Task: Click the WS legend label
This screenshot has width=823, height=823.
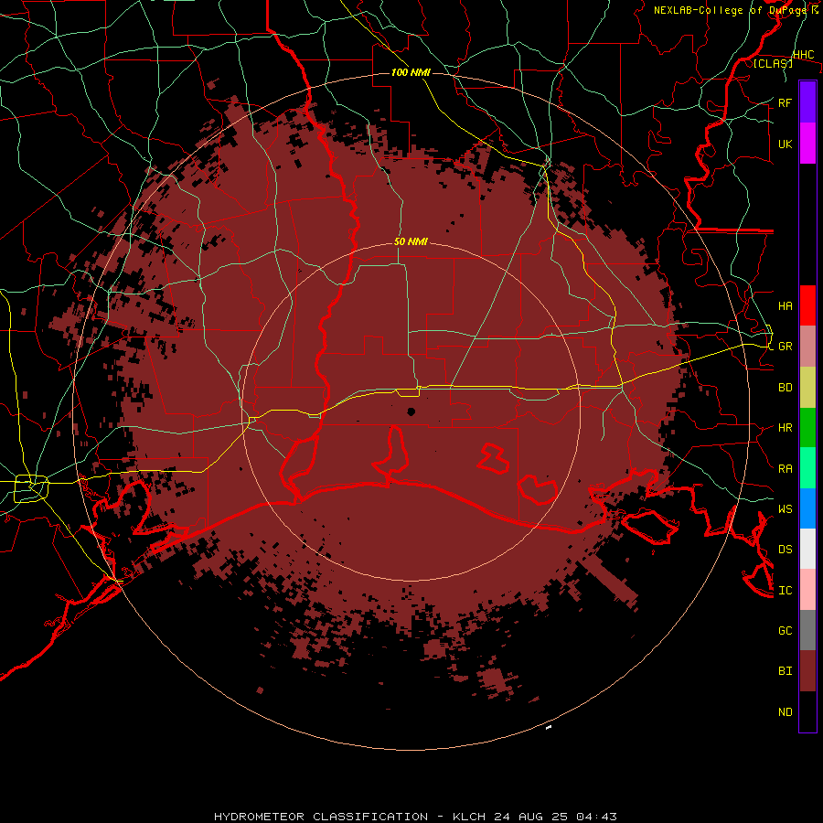Action: (785, 509)
